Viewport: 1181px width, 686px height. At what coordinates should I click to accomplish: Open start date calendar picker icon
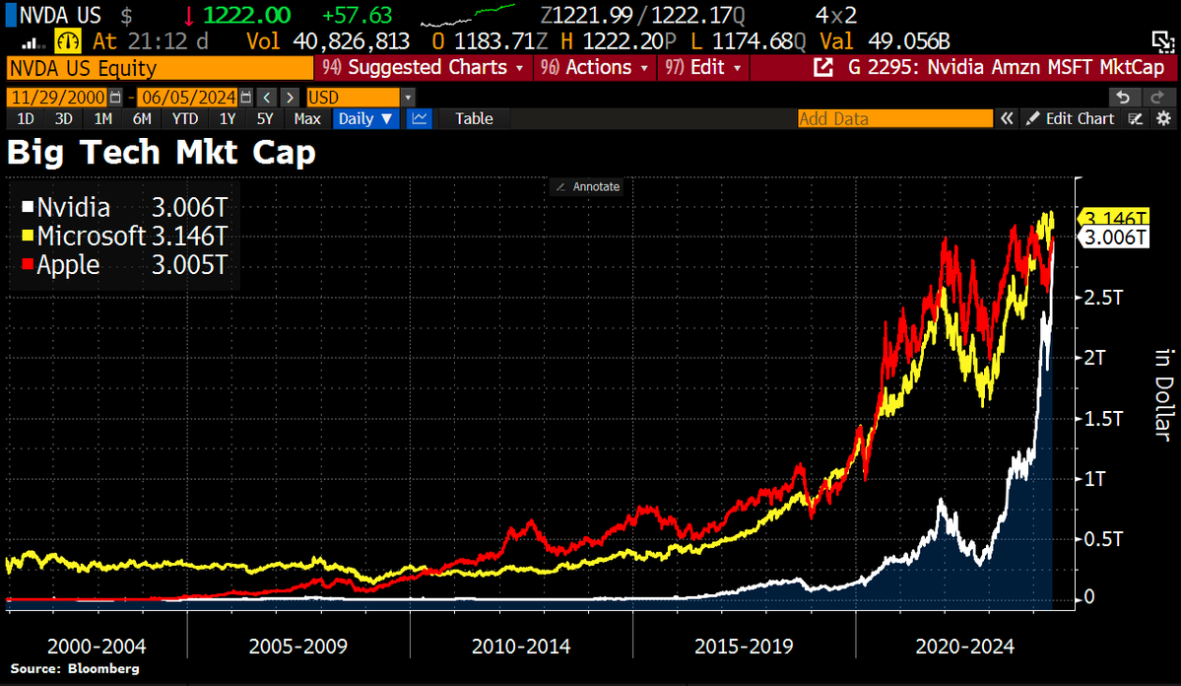(115, 98)
